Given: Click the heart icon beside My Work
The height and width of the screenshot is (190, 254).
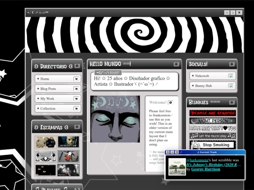Looking at the screenshot, I should click(76, 99).
